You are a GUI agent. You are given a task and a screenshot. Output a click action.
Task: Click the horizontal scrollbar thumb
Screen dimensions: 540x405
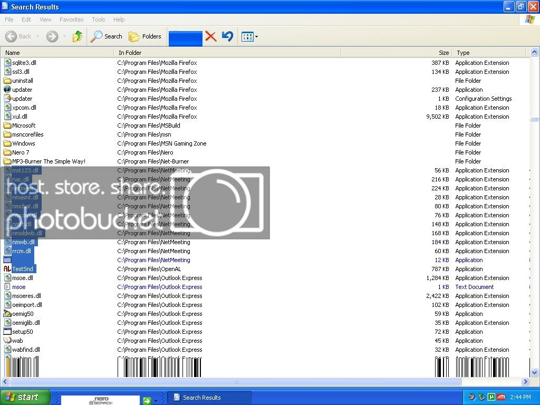(x=236, y=381)
